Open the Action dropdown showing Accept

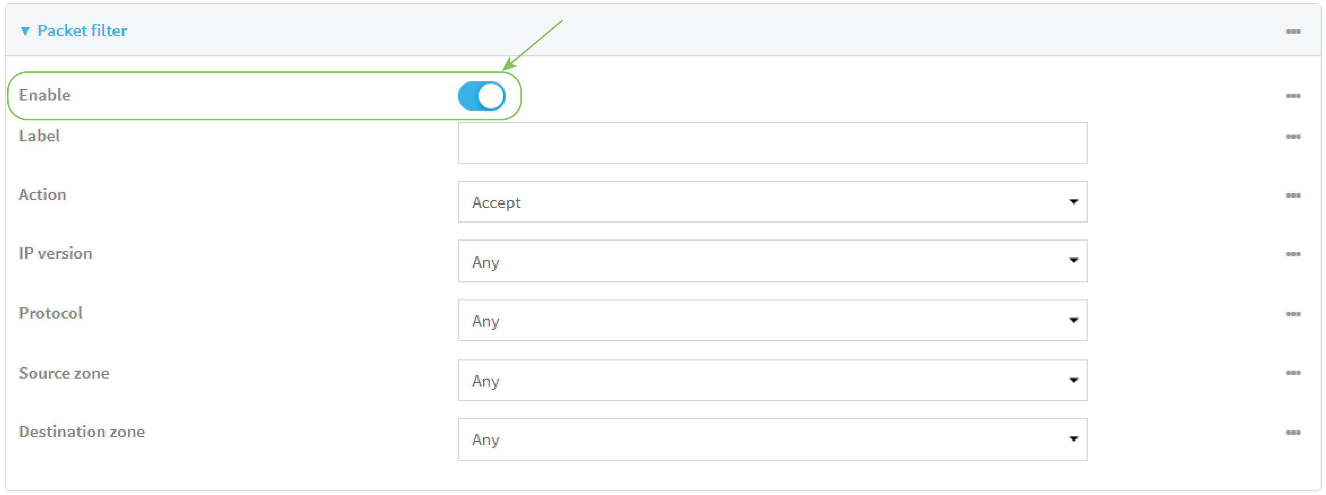coord(772,202)
